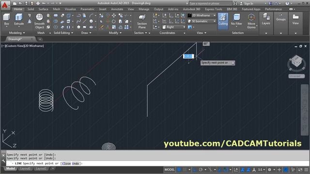Viewport: 310px width, 174px height.
Task: Click the Undo arrow in quick access toolbar
Action: pos(44,3)
